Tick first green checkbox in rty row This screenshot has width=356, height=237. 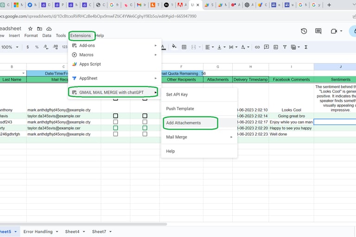115,128
